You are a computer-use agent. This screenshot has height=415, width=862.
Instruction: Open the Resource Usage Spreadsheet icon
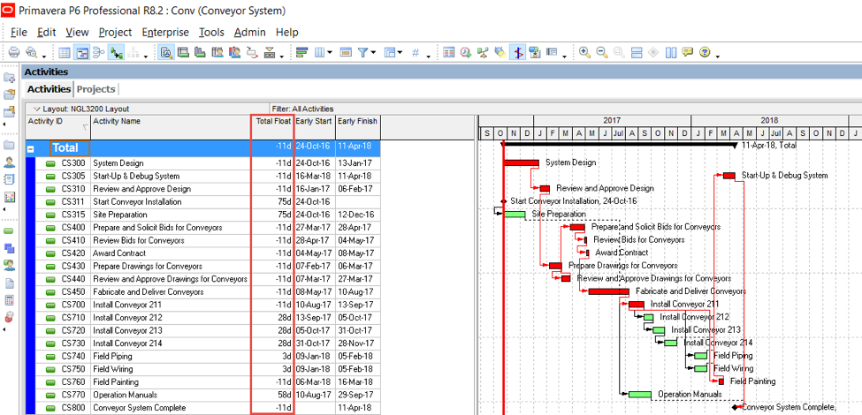pos(217,53)
